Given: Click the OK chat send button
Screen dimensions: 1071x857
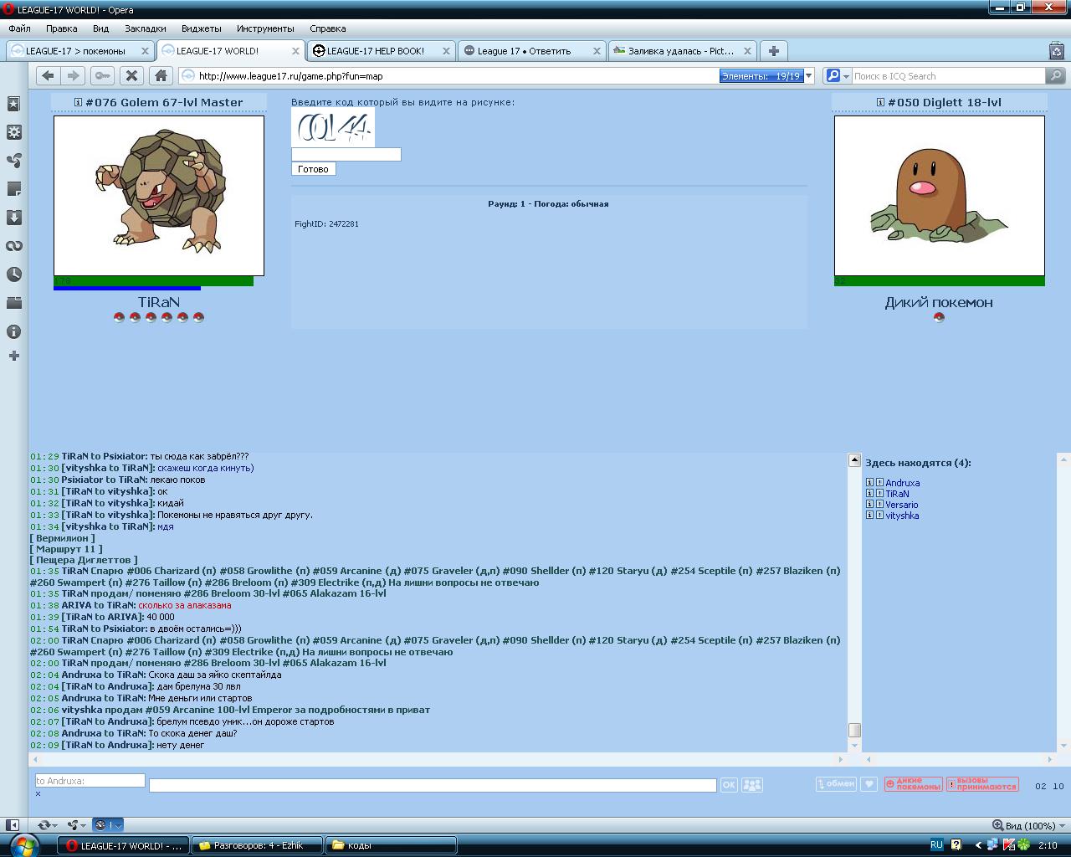Looking at the screenshot, I should coord(729,785).
